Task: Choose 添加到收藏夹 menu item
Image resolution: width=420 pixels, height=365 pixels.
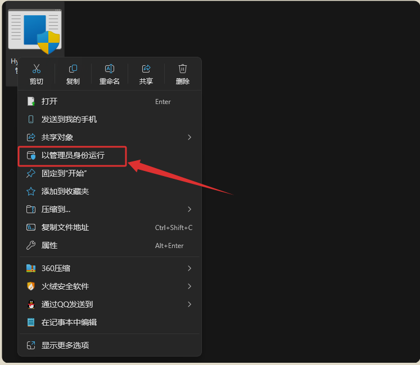Action: pyautogui.click(x=65, y=191)
